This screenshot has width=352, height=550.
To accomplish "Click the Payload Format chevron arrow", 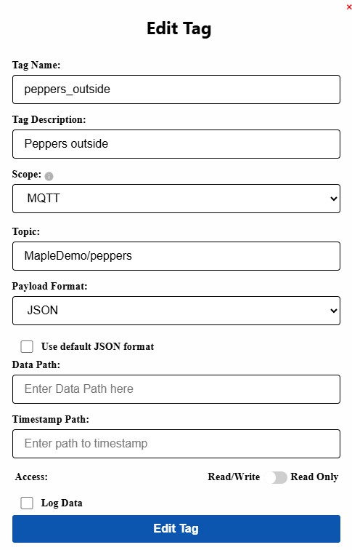I will (333, 311).
